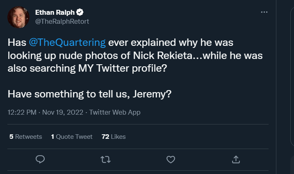Click the tweet's opening line starting with 'Has'
Image resolution: width=294 pixels, height=174 pixels.
click(16, 43)
